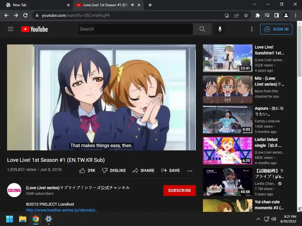Click the video player to pause
Image resolution: width=302 pixels, height=226 pixels.
click(101, 97)
